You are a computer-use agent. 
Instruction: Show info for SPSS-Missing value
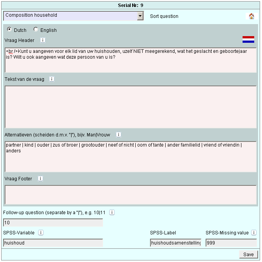tap(254, 233)
